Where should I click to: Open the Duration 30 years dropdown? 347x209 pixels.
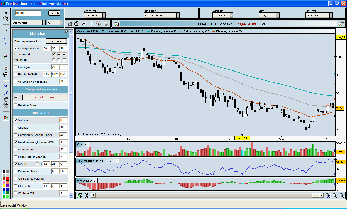223,15
